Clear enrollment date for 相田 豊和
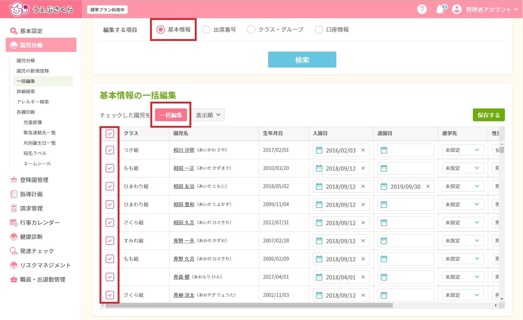This screenshot has height=320, width=523. (x=363, y=204)
